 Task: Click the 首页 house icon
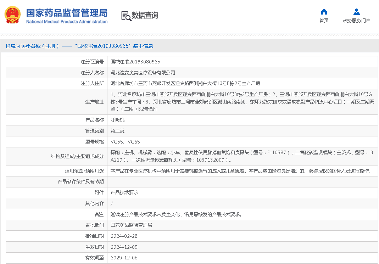click(x=324, y=12)
